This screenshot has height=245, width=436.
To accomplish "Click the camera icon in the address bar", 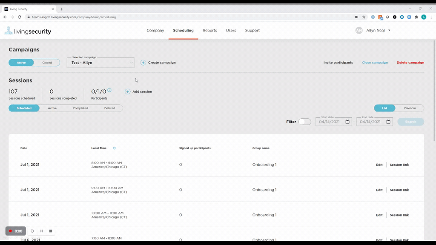I will [x=356, y=17].
